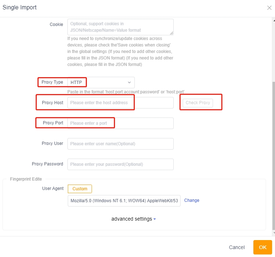The height and width of the screenshot is (257, 275).
Task: Click the dialog's vertical scrollbar
Action: (x=273, y=144)
